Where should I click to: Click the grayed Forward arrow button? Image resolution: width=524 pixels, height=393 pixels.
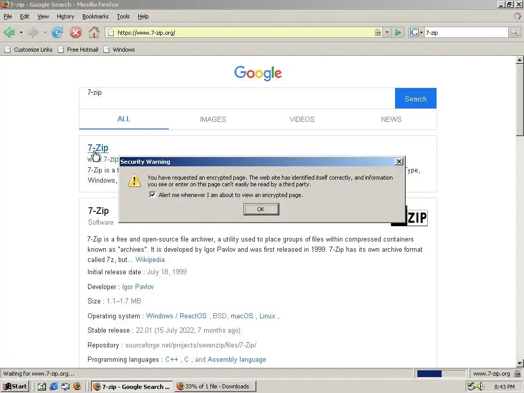(33, 32)
